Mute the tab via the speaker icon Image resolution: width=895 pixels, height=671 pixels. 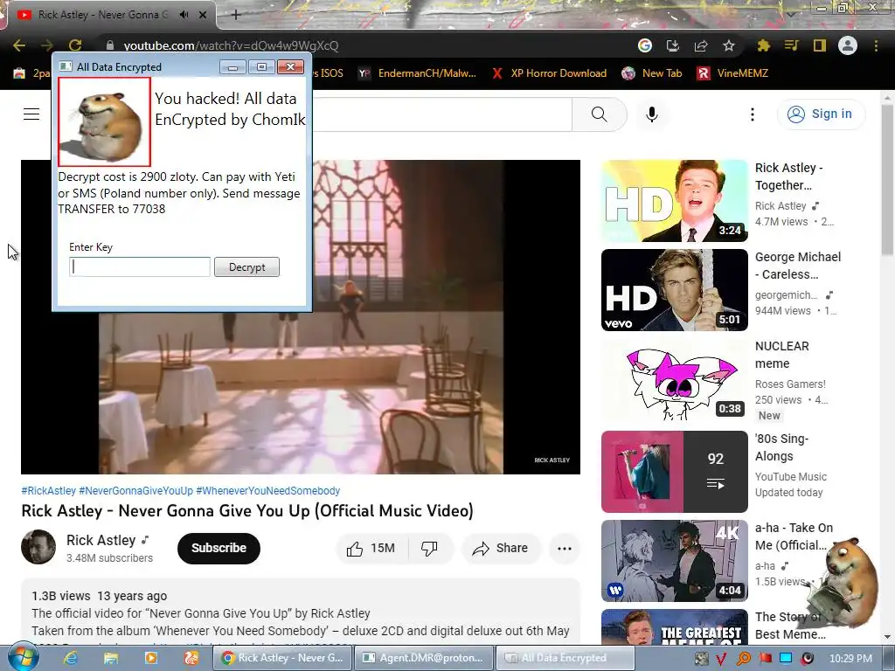(x=184, y=15)
